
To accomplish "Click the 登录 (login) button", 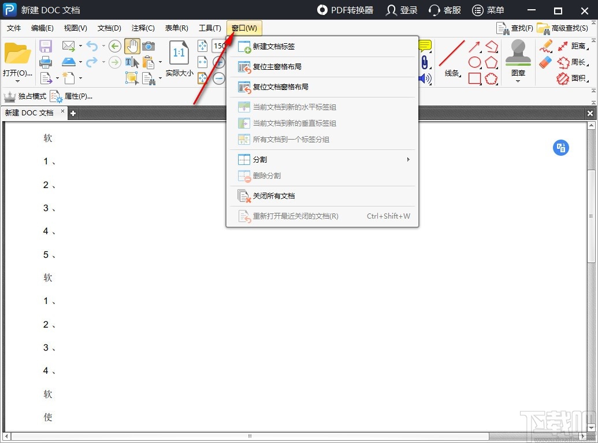I will pyautogui.click(x=401, y=10).
